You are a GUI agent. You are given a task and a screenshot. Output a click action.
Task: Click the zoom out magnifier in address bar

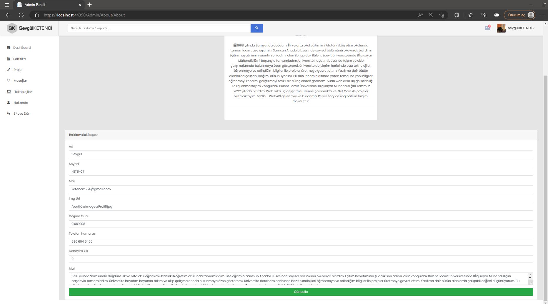pos(431,15)
